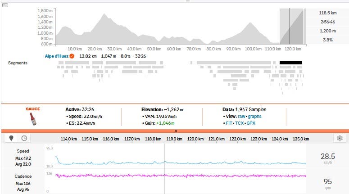Click the selected region on elevation chart
The height and width of the screenshot is (194, 349).
(291, 26)
